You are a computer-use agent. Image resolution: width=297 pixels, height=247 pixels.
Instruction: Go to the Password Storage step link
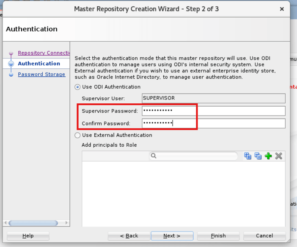pyautogui.click(x=41, y=74)
